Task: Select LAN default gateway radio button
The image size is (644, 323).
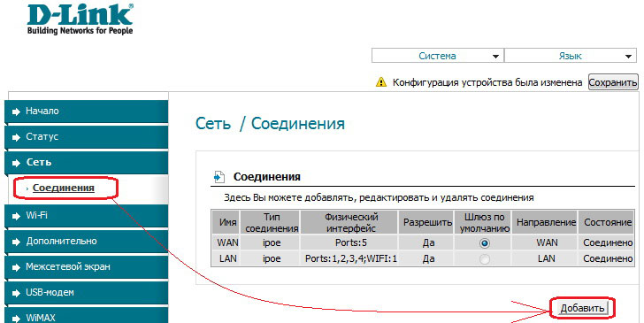Action: point(485,259)
